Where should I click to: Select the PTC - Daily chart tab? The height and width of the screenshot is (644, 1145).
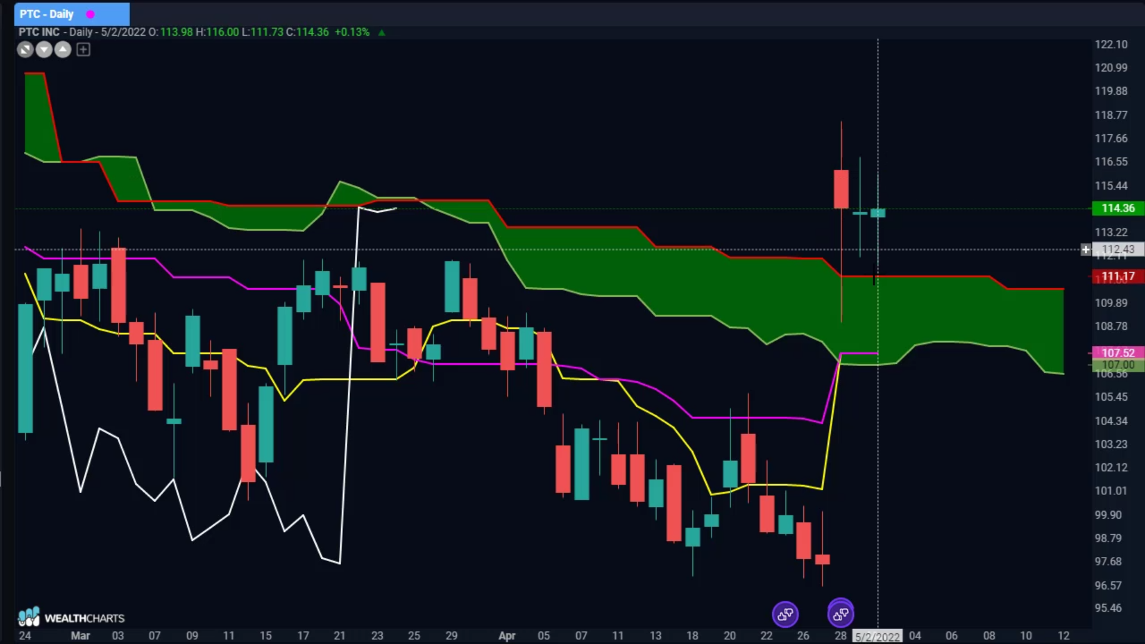pyautogui.click(x=72, y=14)
